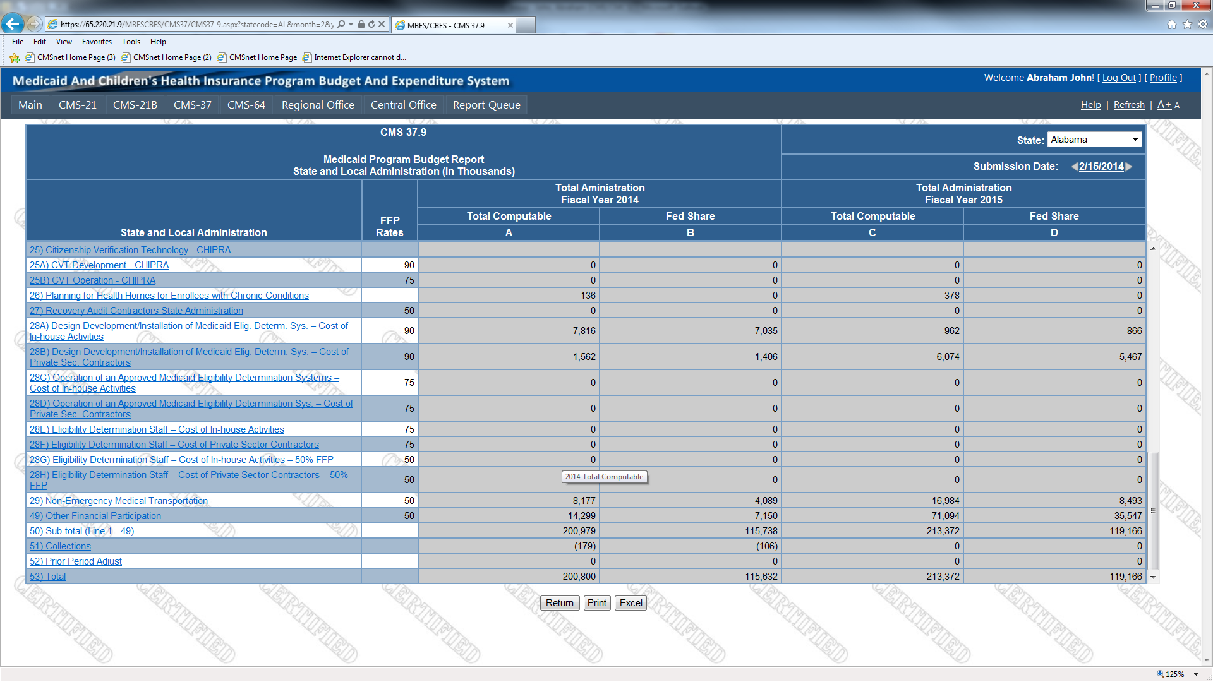
Task: Click the browser Home icon
Action: [x=1171, y=24]
